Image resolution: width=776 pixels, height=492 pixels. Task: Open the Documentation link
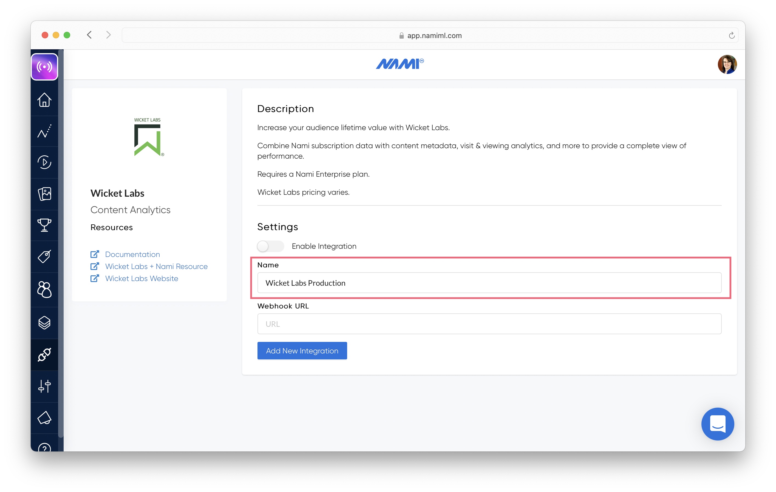[x=132, y=254]
